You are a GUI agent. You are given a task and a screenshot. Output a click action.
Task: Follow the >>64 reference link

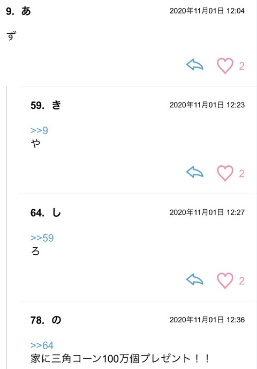(x=42, y=345)
